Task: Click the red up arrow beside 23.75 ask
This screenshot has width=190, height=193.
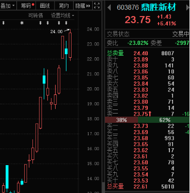Action: (150, 114)
